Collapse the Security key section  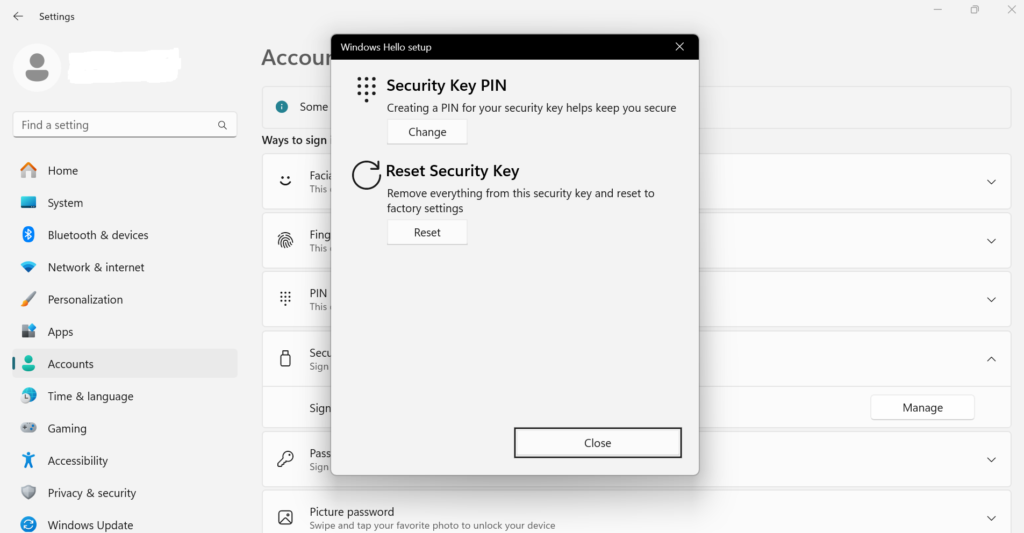(991, 359)
